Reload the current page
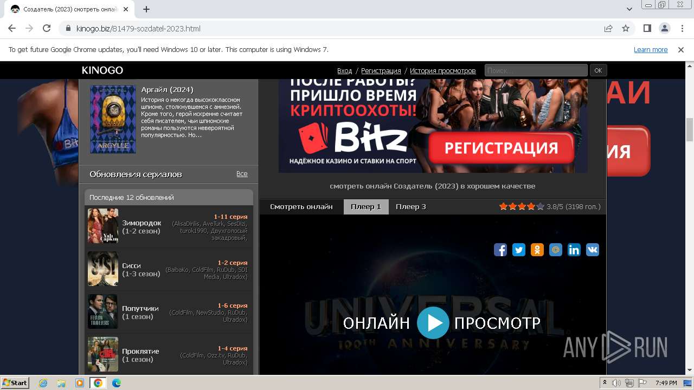The image size is (694, 390). coord(47,28)
